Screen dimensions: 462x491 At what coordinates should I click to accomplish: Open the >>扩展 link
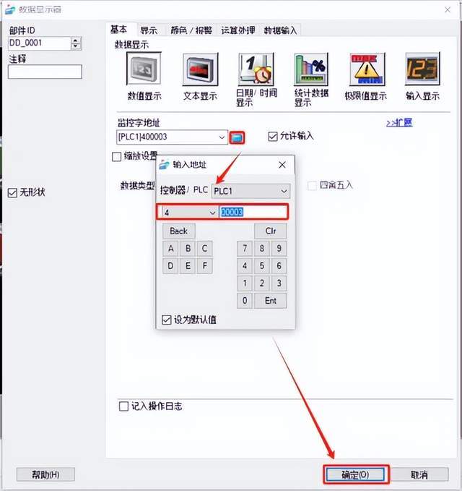399,122
